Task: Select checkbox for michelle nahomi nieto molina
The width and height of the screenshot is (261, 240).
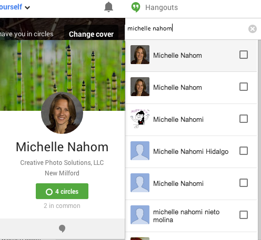Action: (x=244, y=215)
